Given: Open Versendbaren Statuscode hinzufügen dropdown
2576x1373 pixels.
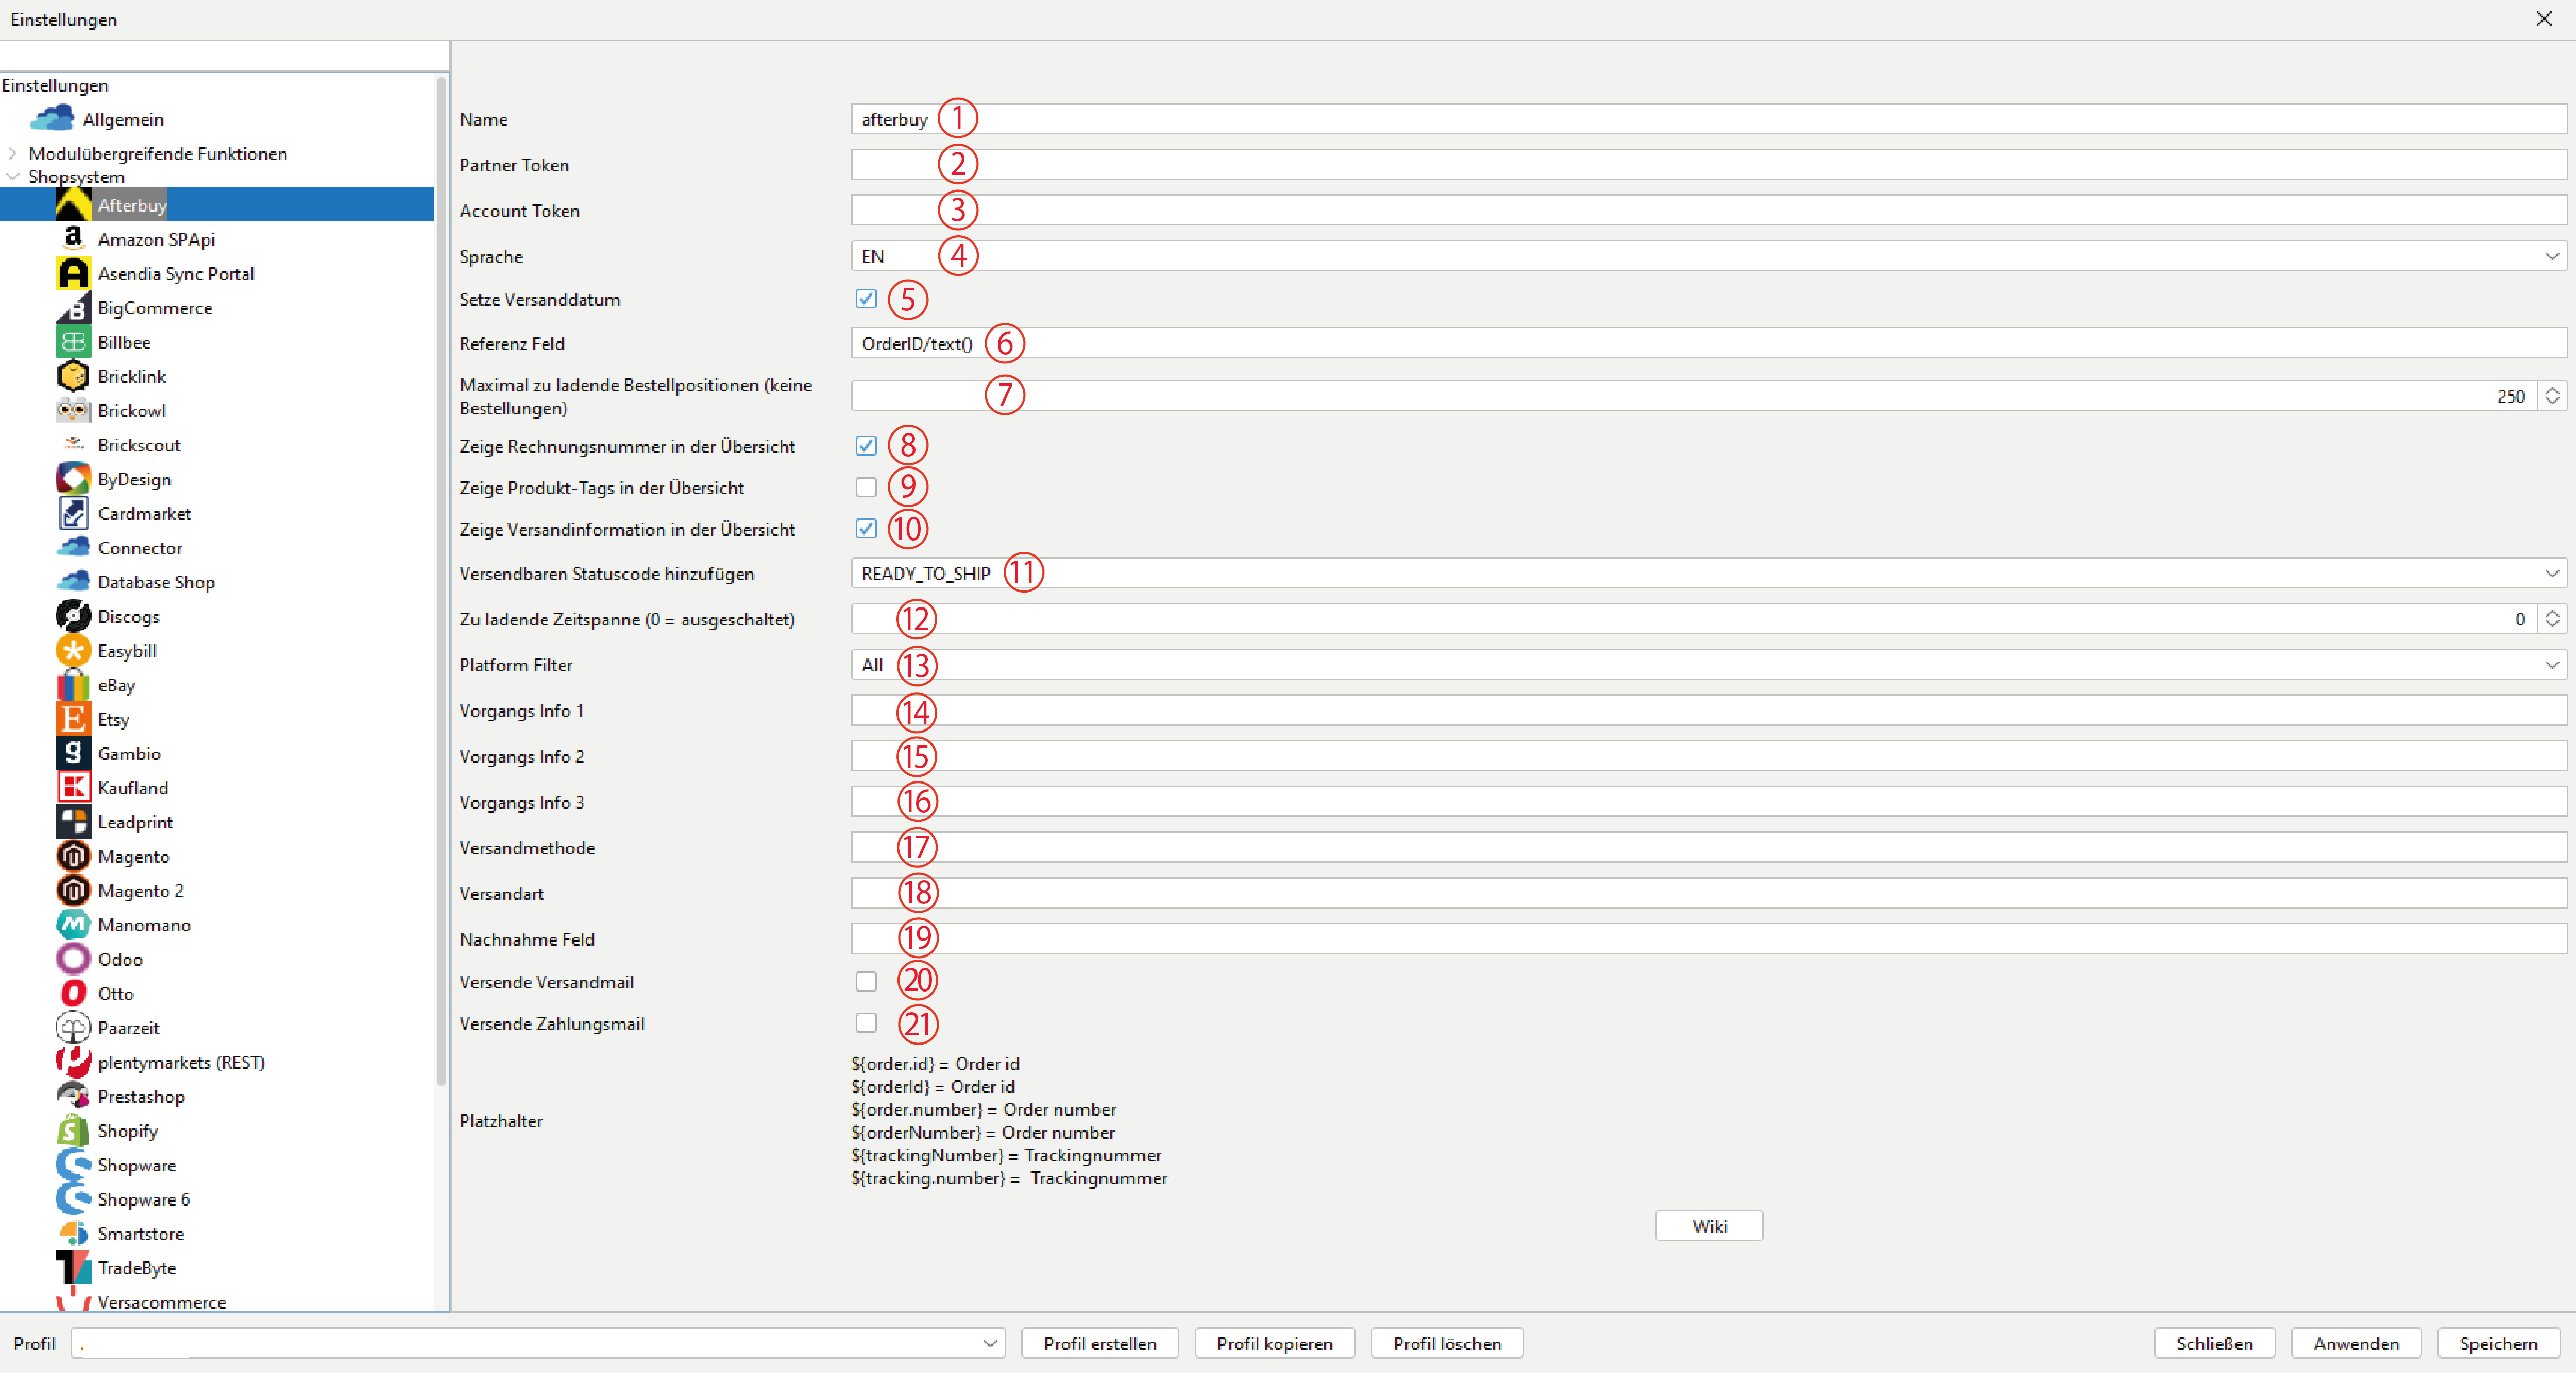Looking at the screenshot, I should [x=1709, y=573].
